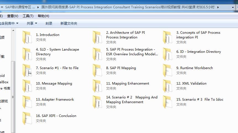Click the label '5. SAP PI Process Integration - ESR Overview'
The image size is (238, 133).
132,52
